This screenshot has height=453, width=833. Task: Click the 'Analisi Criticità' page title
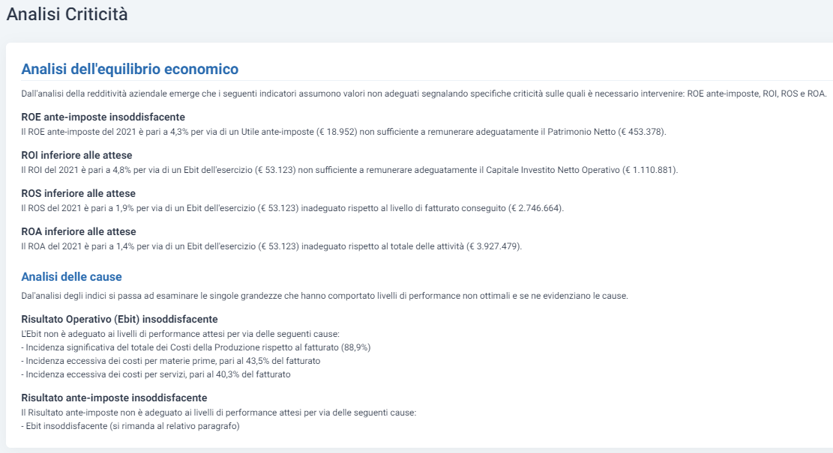click(x=67, y=14)
